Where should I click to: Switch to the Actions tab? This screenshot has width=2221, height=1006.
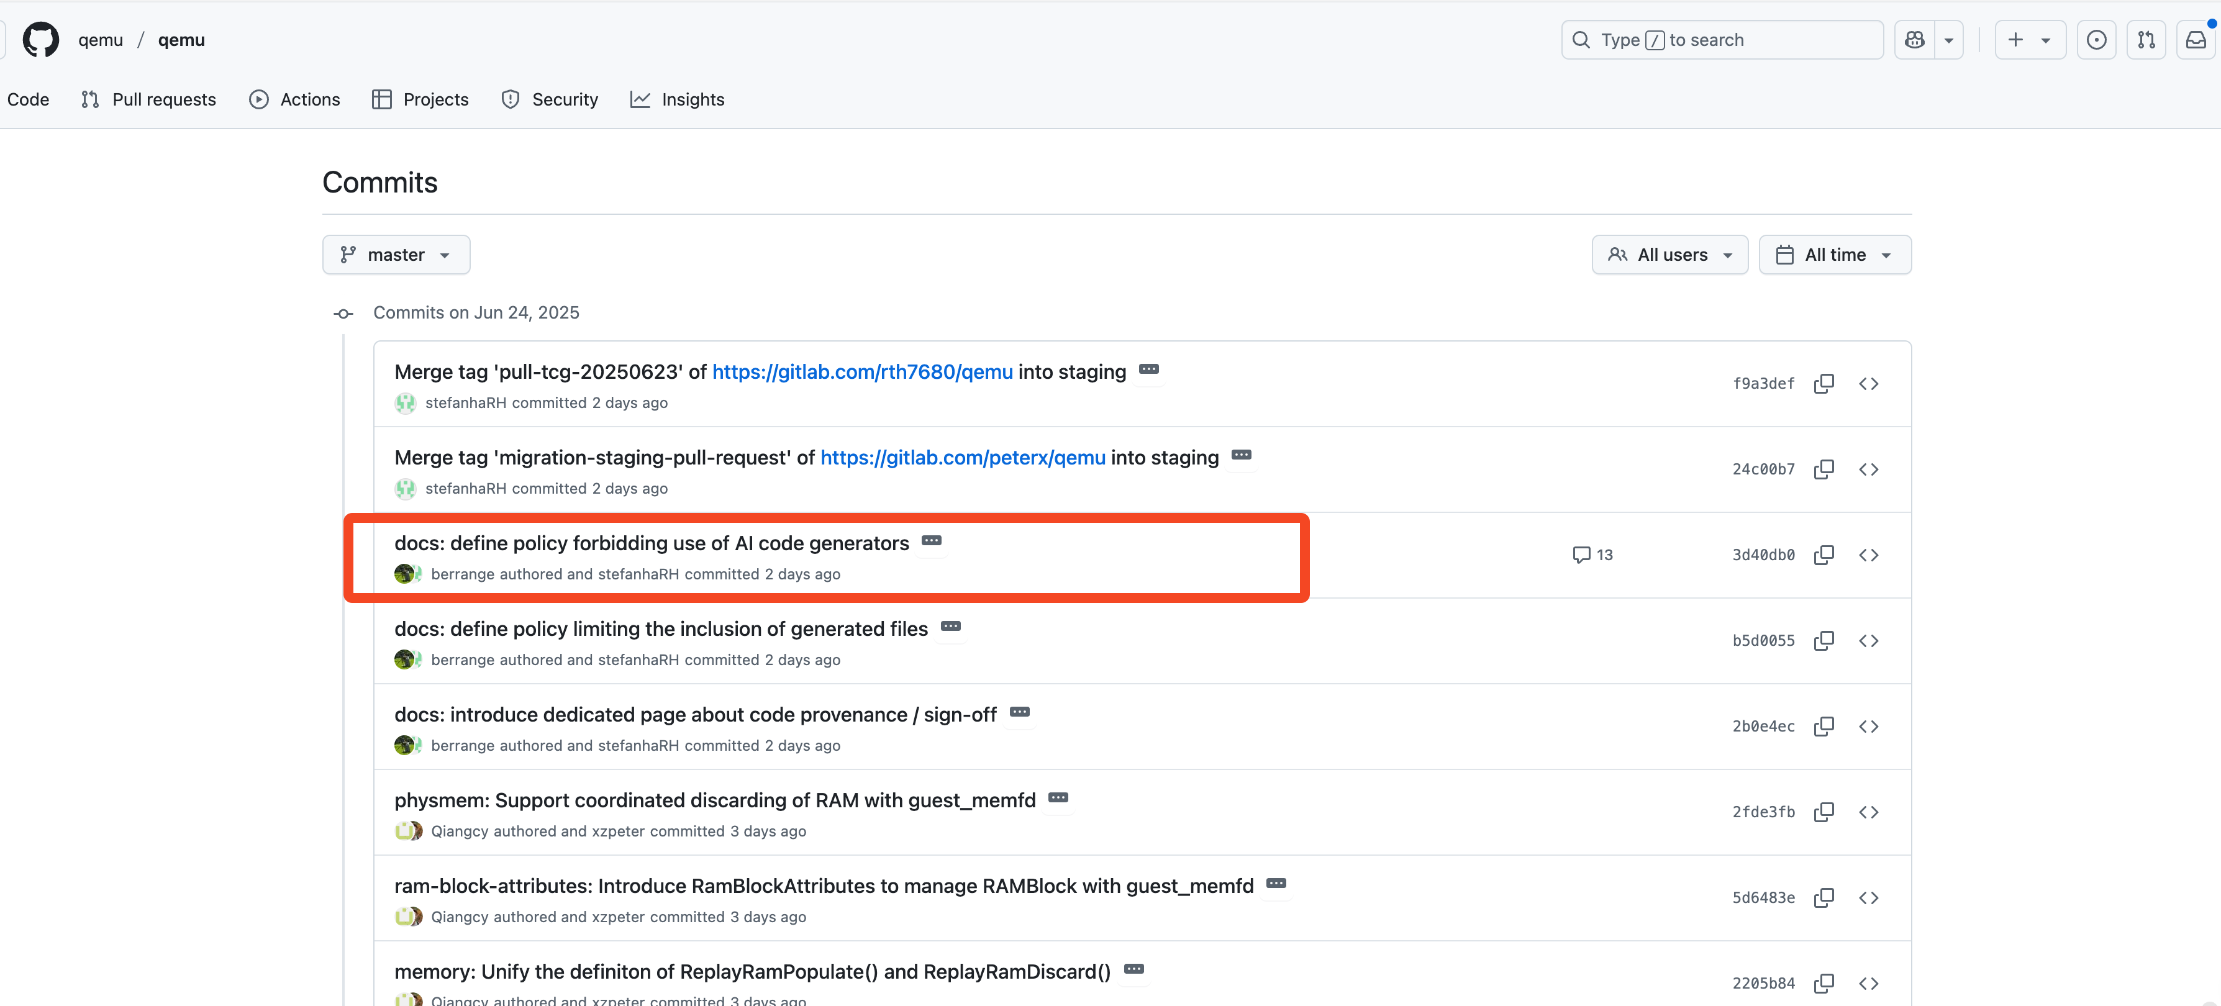click(295, 99)
